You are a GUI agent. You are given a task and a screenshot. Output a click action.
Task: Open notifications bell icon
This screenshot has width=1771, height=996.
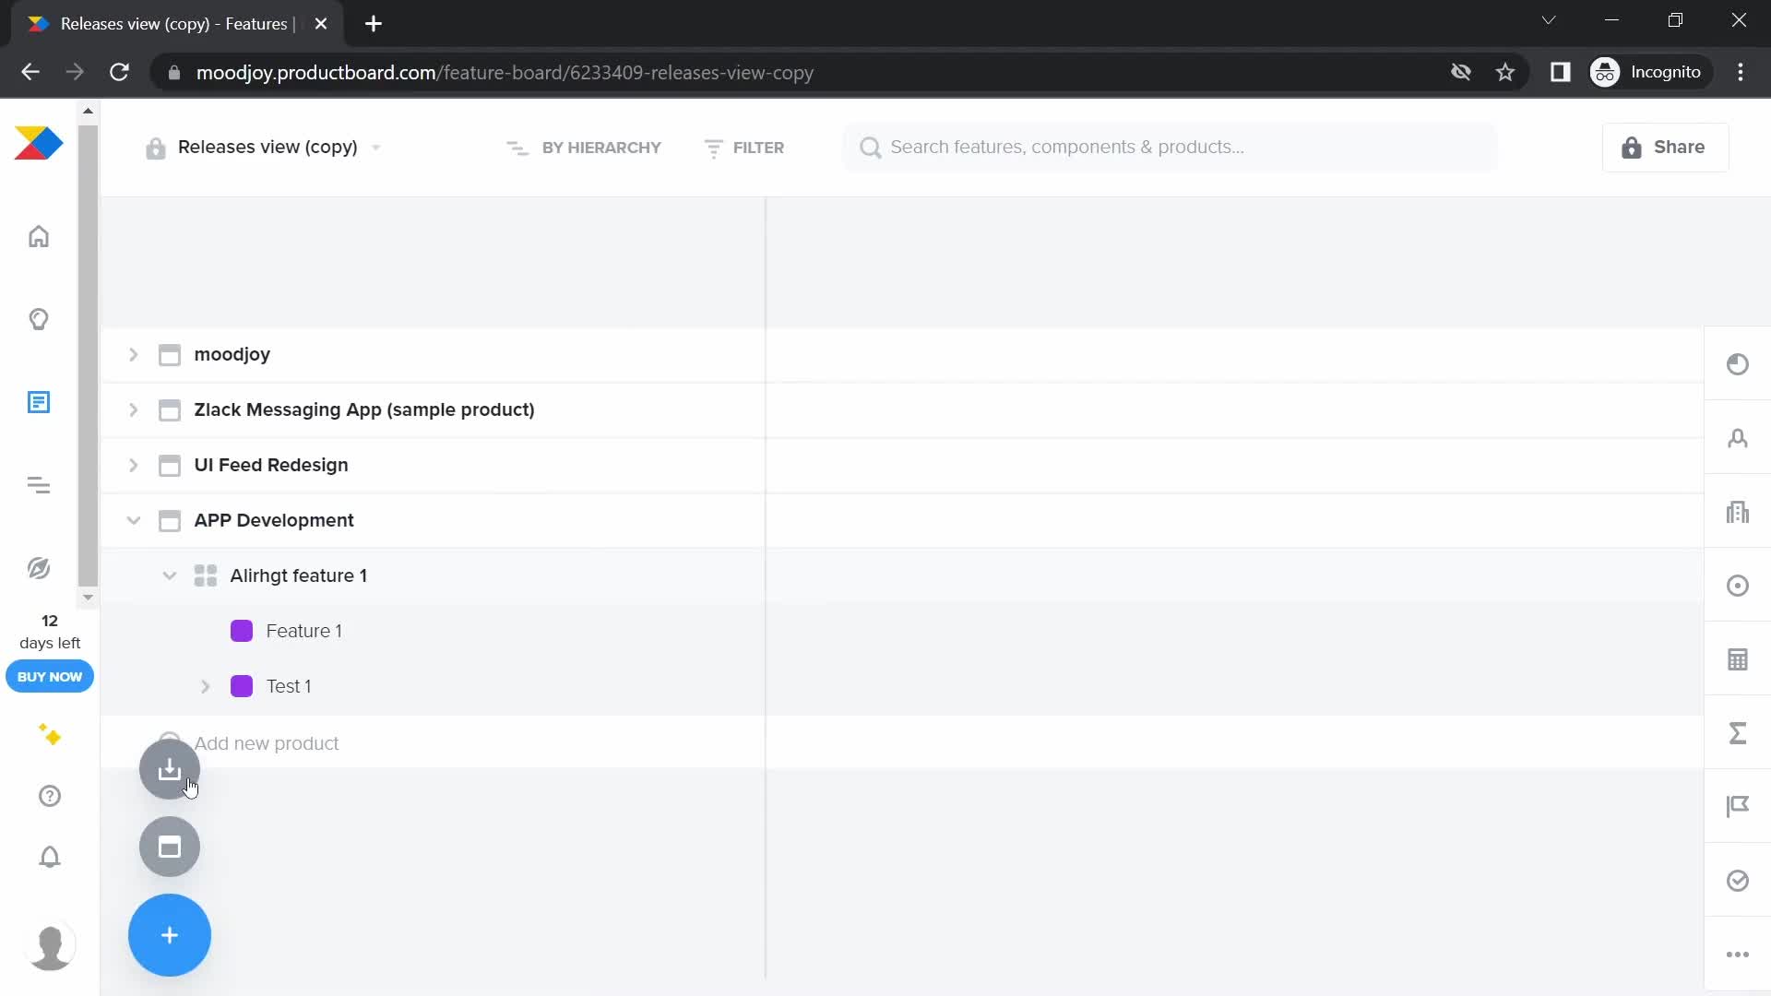point(50,857)
